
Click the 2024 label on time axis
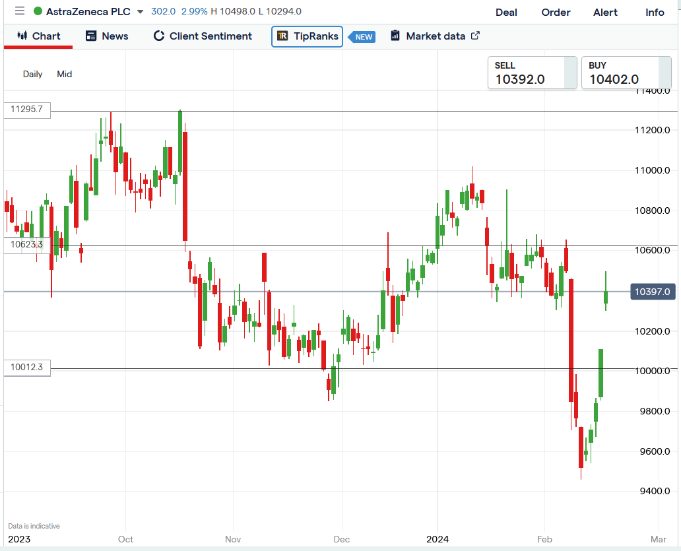tap(438, 539)
